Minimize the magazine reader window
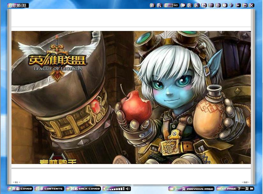Viewport: 263px width, 194px height. tap(238, 5)
